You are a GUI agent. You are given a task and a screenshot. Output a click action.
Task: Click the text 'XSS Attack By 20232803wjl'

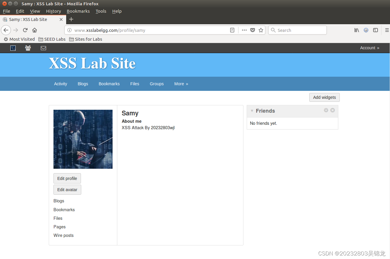[x=148, y=128]
